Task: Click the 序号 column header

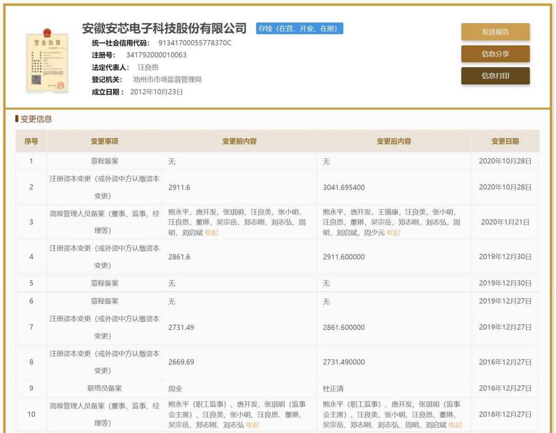Action: pos(31,141)
